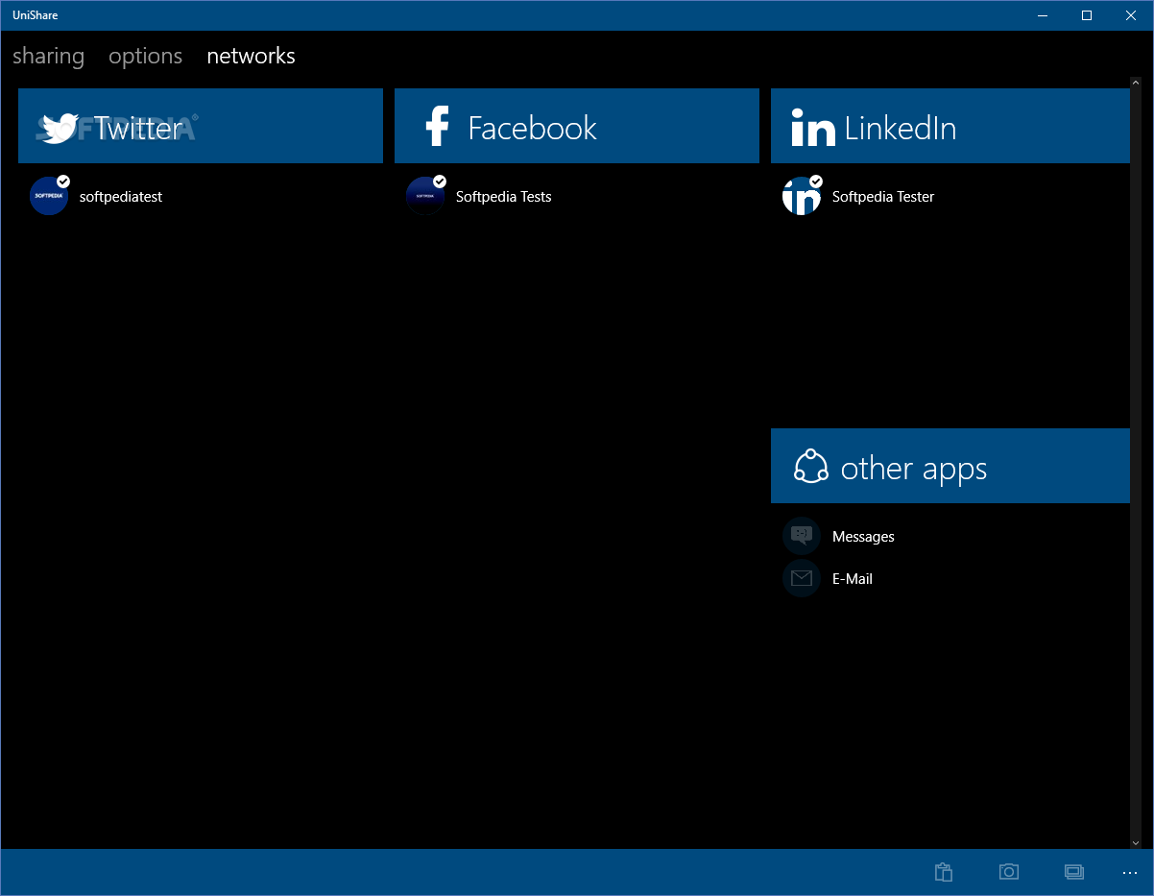Click the clipboard paste icon in bottom bar

click(x=944, y=872)
